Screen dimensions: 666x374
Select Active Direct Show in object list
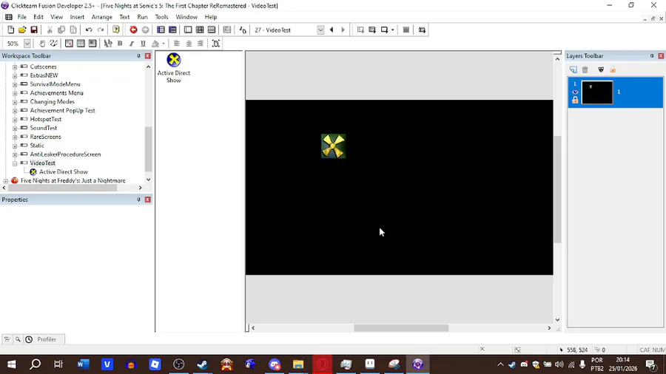pyautogui.click(x=174, y=68)
